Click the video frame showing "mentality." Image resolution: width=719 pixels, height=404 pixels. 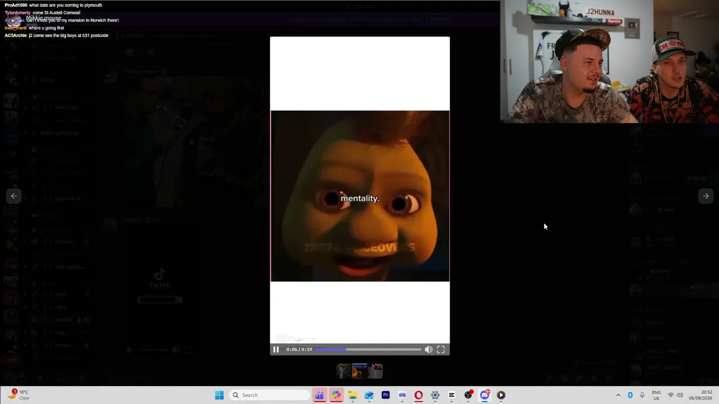point(360,196)
